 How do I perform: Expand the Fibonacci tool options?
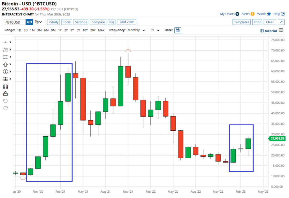coord(10,50)
